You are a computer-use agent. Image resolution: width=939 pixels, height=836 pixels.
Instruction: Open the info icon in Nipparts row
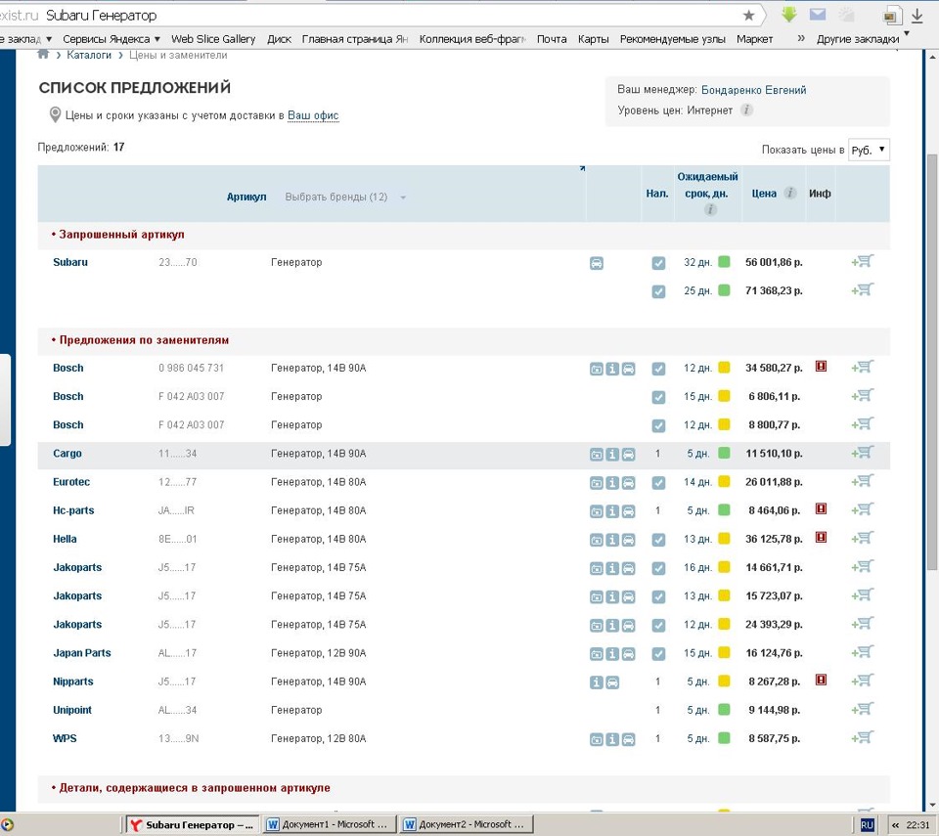pyautogui.click(x=596, y=682)
